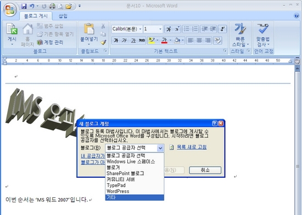
Task: Click 목록 새로 고침 refresh link
Action: click(x=192, y=148)
